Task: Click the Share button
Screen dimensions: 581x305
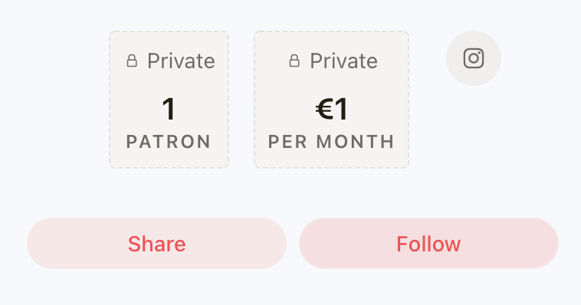Action: (156, 244)
